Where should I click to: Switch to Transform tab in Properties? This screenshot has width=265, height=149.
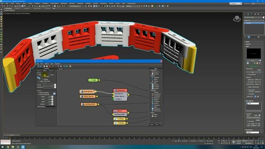click(51, 71)
